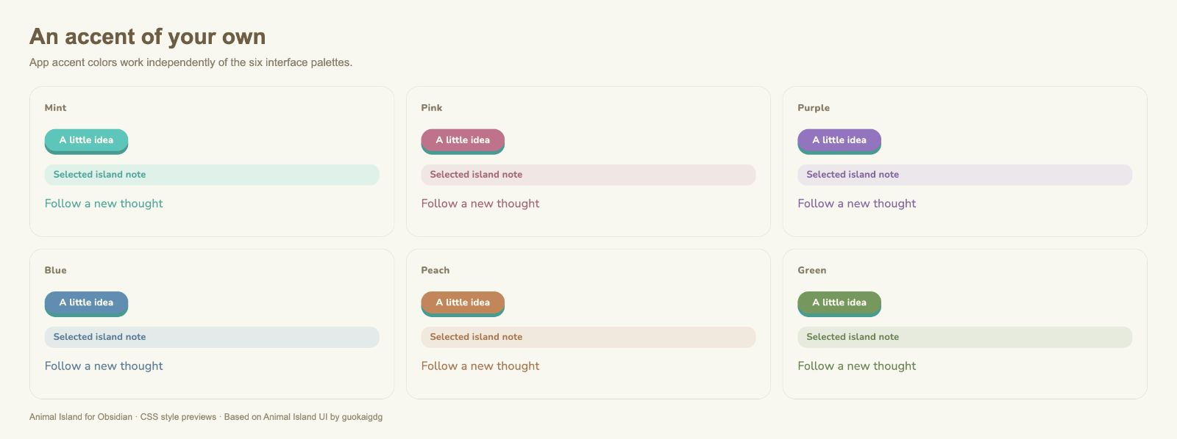
Task: Select the mint "Selected island note" item
Action: coord(212,175)
